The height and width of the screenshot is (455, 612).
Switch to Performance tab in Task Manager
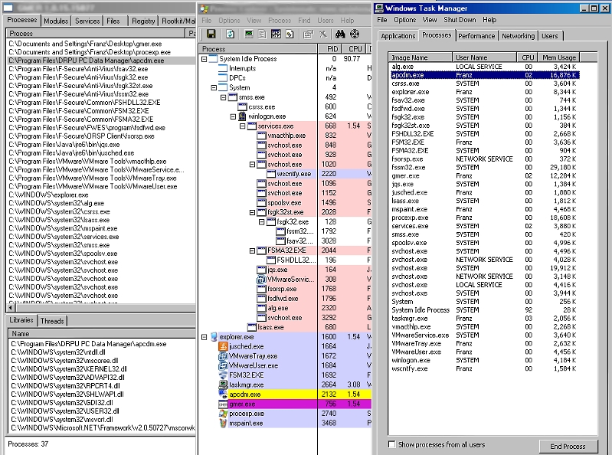(476, 36)
